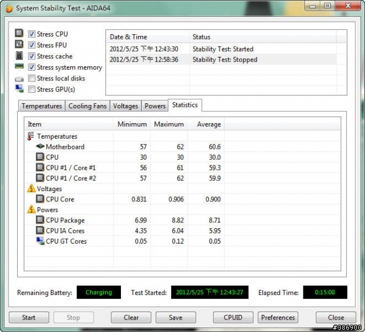Click the Status column header
This screenshot has height=332, width=365.
click(x=263, y=37)
